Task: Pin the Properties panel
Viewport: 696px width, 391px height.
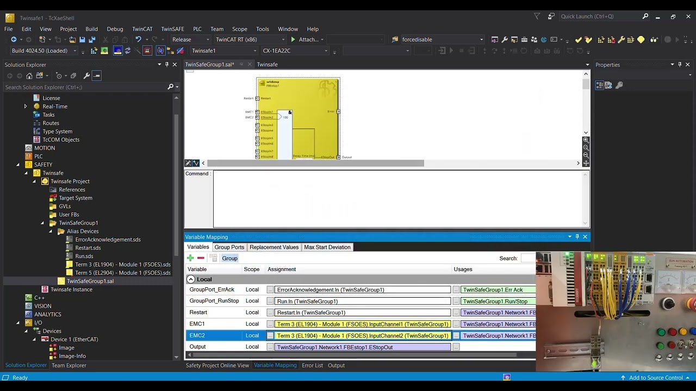Action: pos(680,65)
